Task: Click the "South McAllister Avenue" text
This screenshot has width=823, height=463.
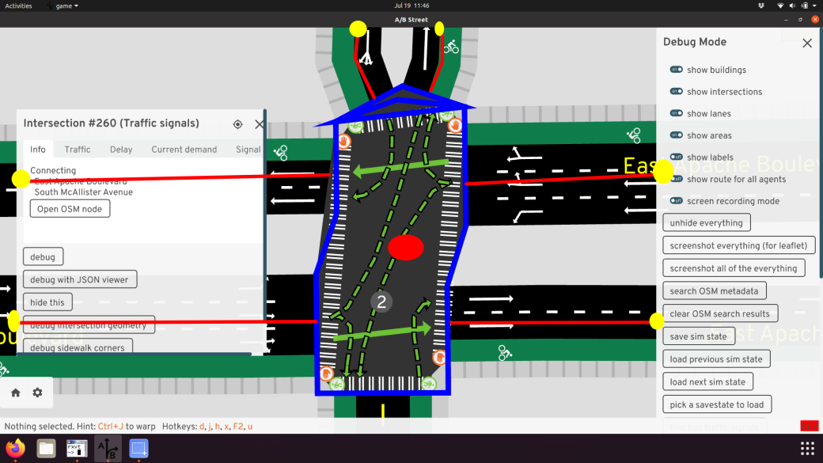Action: pyautogui.click(x=83, y=192)
